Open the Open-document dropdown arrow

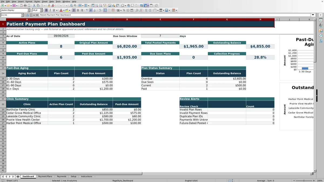click(x=11, y=5)
